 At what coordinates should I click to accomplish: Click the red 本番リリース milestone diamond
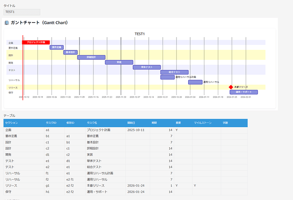231,87
